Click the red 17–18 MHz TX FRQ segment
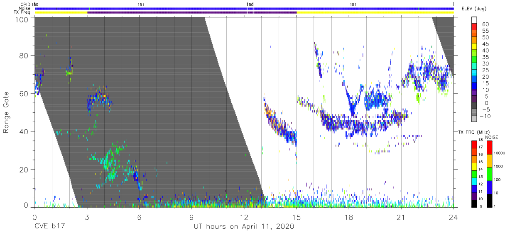This screenshot has width=510, height=235. (x=474, y=145)
